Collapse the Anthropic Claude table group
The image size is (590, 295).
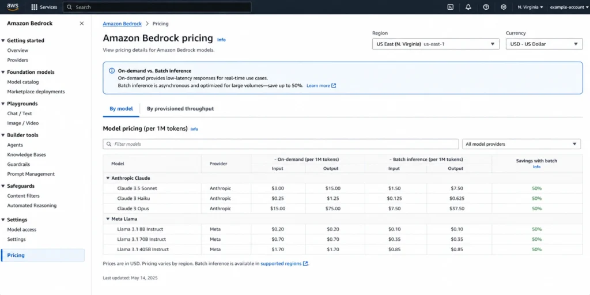pos(108,179)
